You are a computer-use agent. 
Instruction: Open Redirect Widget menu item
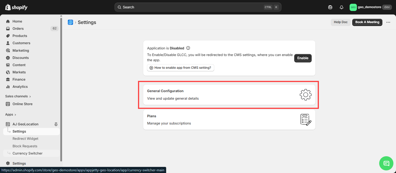click(26, 139)
